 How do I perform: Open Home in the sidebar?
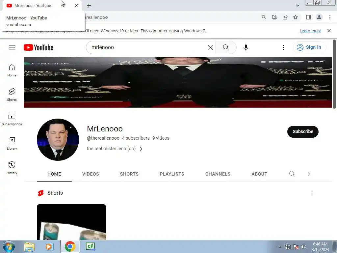point(12,70)
